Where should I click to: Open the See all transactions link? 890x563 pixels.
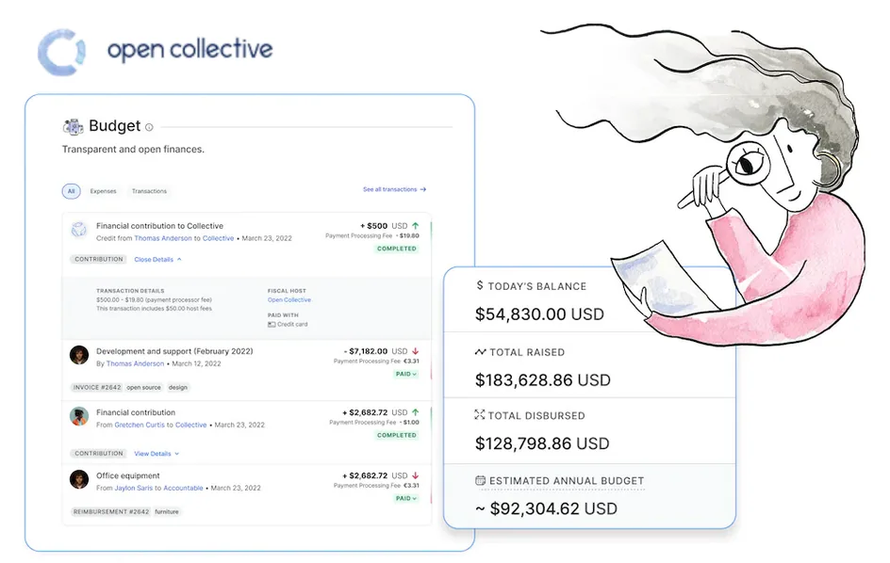394,189
